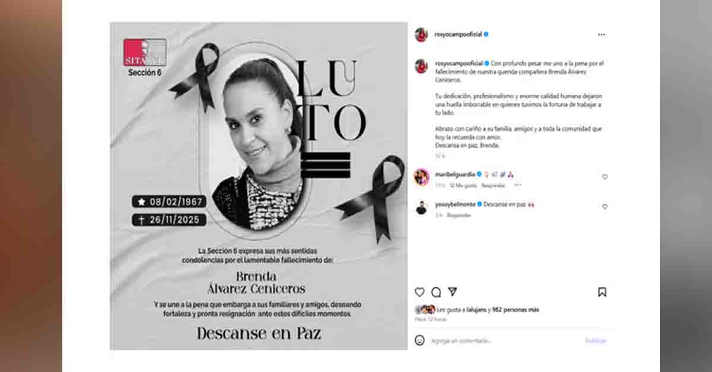712x372 pixels.
Task: Open rosyocampooficial avatar beside the caption
Action: (421, 66)
